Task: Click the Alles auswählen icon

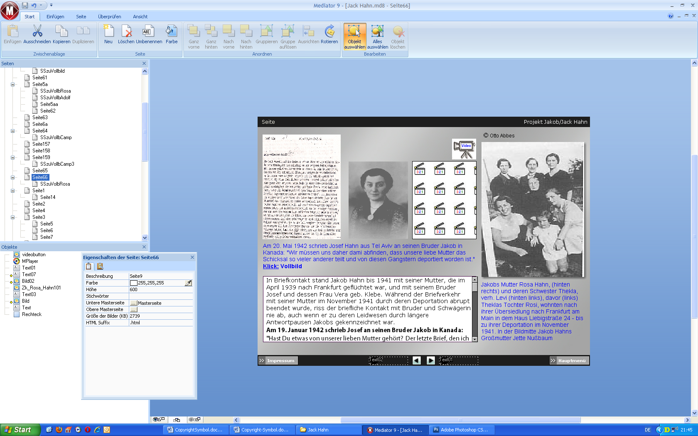Action: (x=377, y=32)
